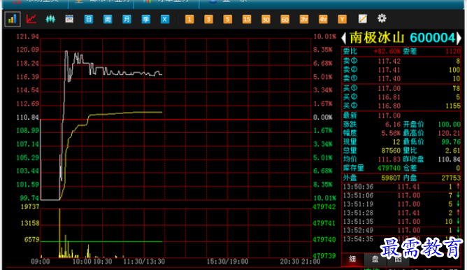Open the drawing line tool icon
This screenshot has width=467, height=270.
point(362,19)
